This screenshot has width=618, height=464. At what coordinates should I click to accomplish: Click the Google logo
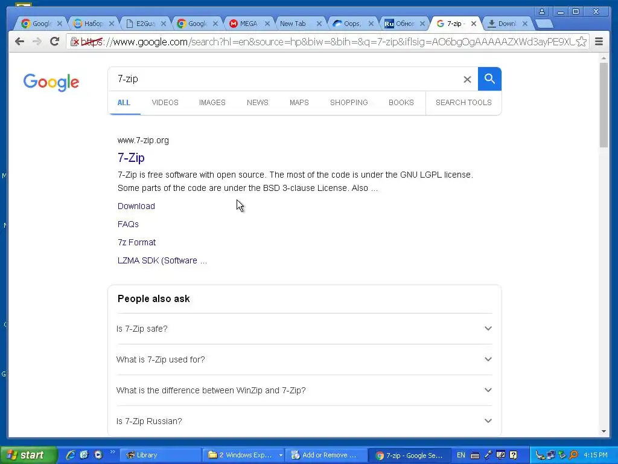click(x=51, y=82)
